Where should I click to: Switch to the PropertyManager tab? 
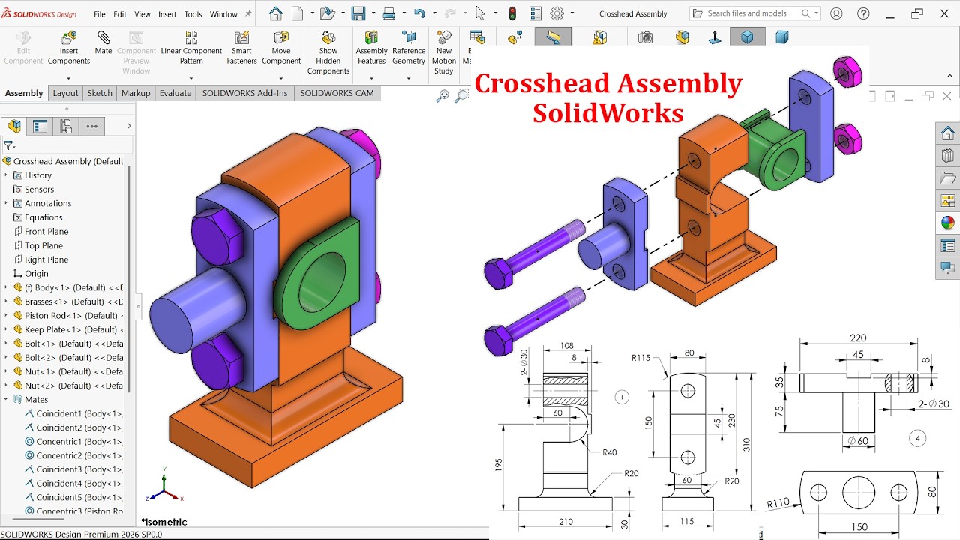coord(40,126)
